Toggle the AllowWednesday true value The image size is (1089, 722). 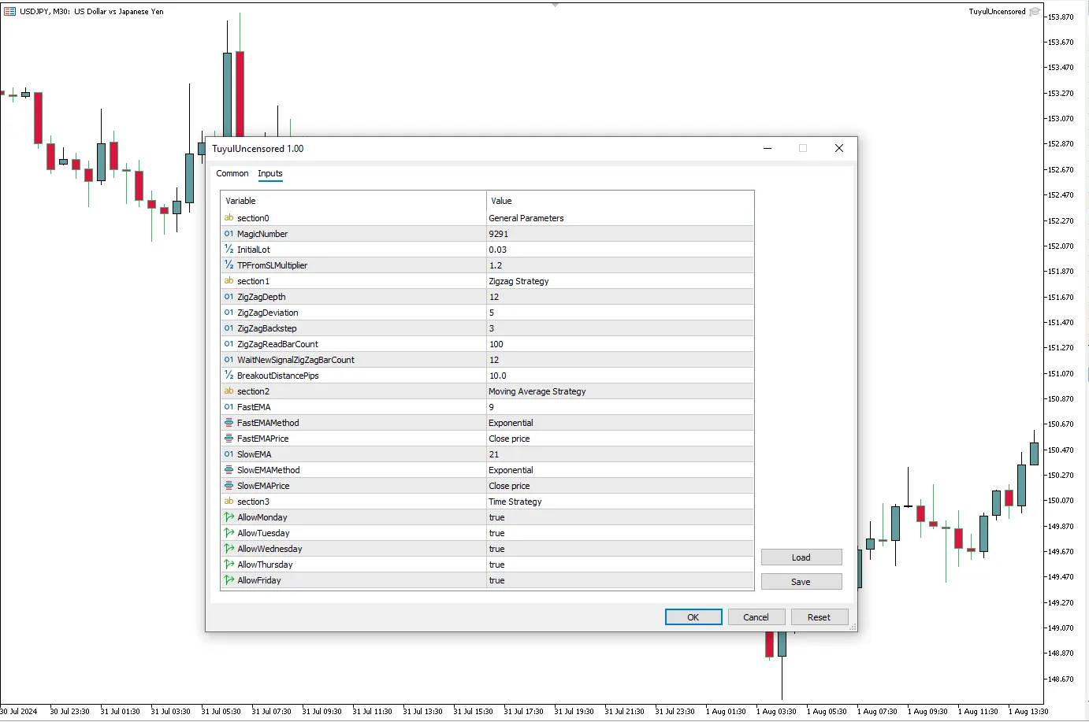pyautogui.click(x=496, y=549)
